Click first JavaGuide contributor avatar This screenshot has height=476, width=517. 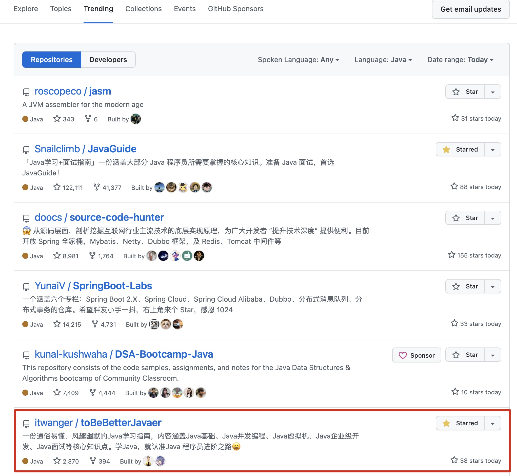pyautogui.click(x=159, y=187)
